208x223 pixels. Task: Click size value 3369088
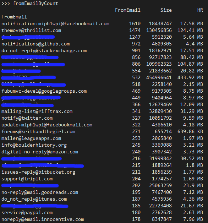[x=162, y=145]
